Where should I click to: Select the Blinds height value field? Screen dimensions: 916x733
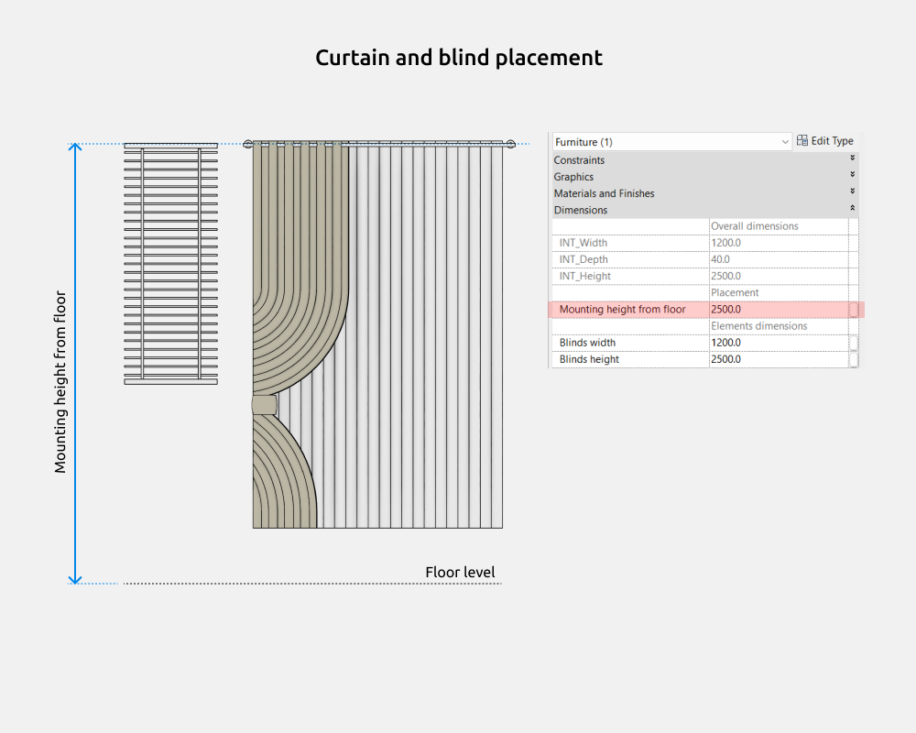pyautogui.click(x=779, y=359)
